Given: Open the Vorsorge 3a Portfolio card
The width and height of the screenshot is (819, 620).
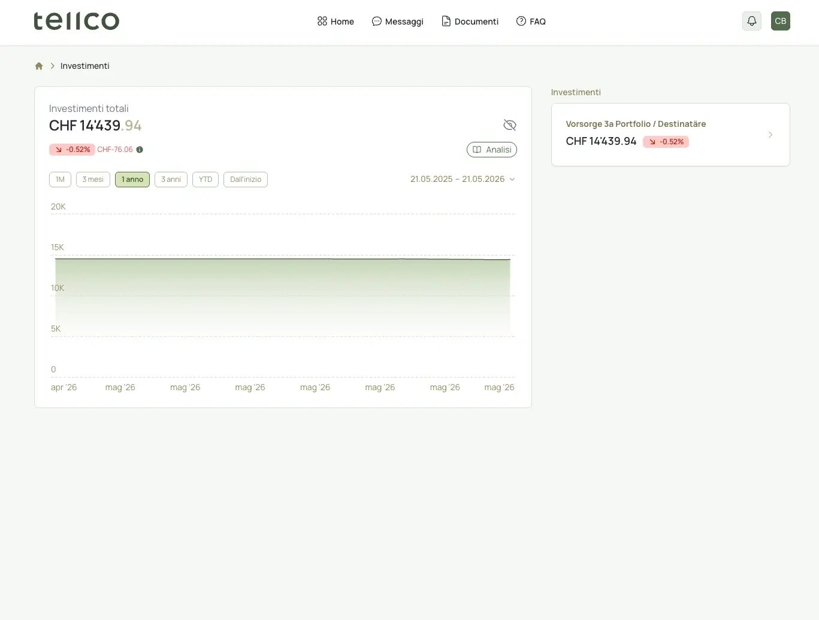Looking at the screenshot, I should (670, 135).
